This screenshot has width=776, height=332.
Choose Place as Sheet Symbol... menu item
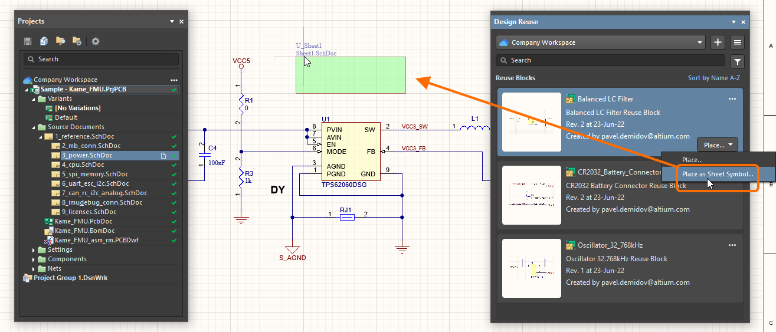point(717,174)
